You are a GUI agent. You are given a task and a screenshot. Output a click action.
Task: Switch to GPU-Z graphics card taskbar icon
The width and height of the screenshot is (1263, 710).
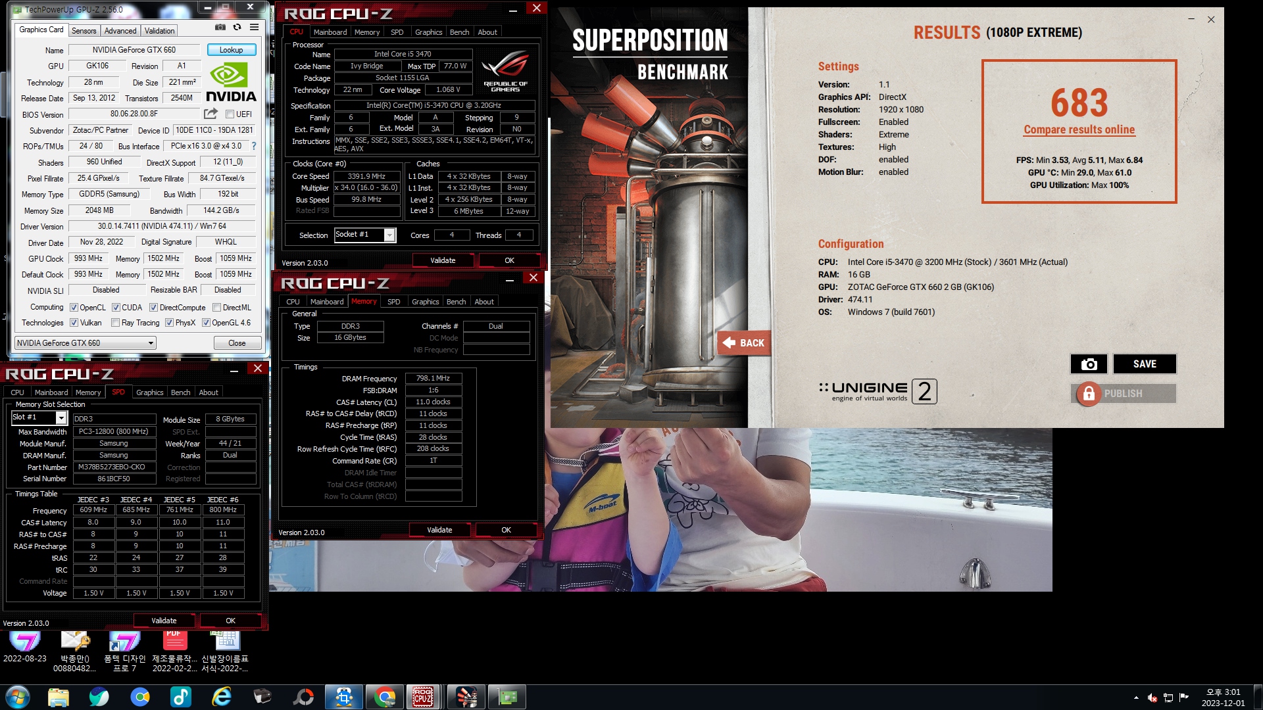pyautogui.click(x=507, y=697)
